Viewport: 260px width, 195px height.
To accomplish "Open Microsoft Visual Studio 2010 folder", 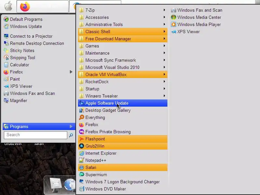I will tap(123, 67).
